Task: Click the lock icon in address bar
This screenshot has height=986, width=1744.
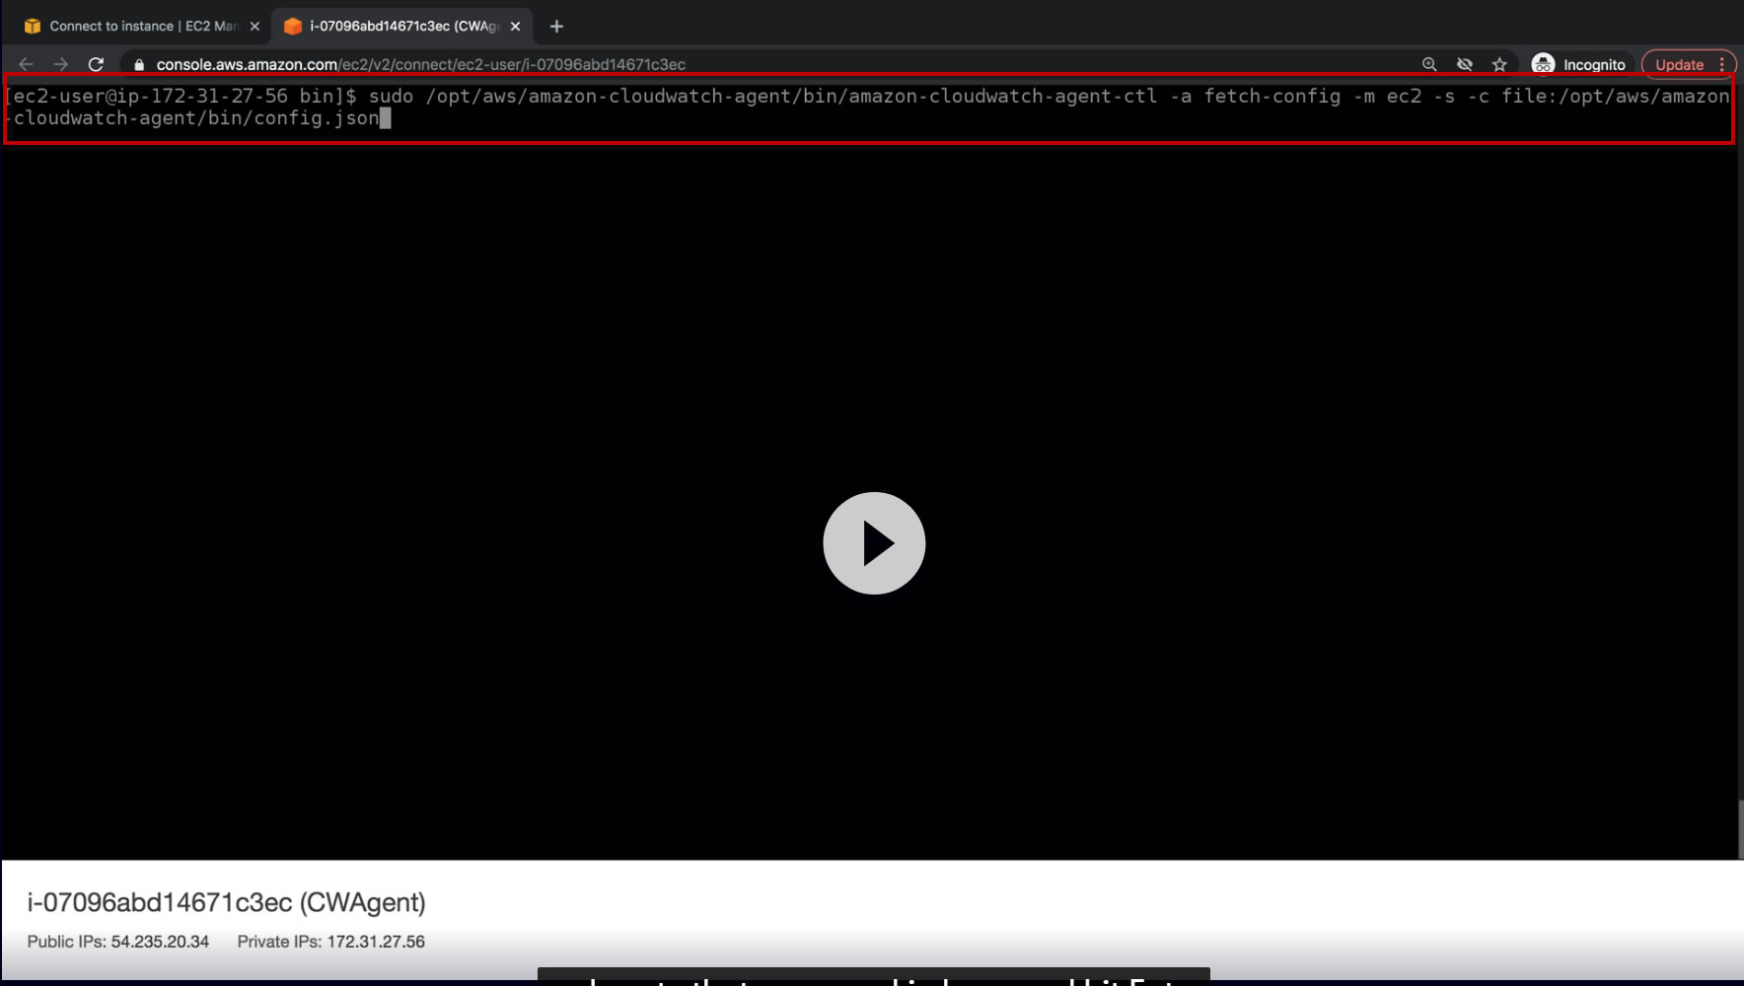Action: click(139, 65)
